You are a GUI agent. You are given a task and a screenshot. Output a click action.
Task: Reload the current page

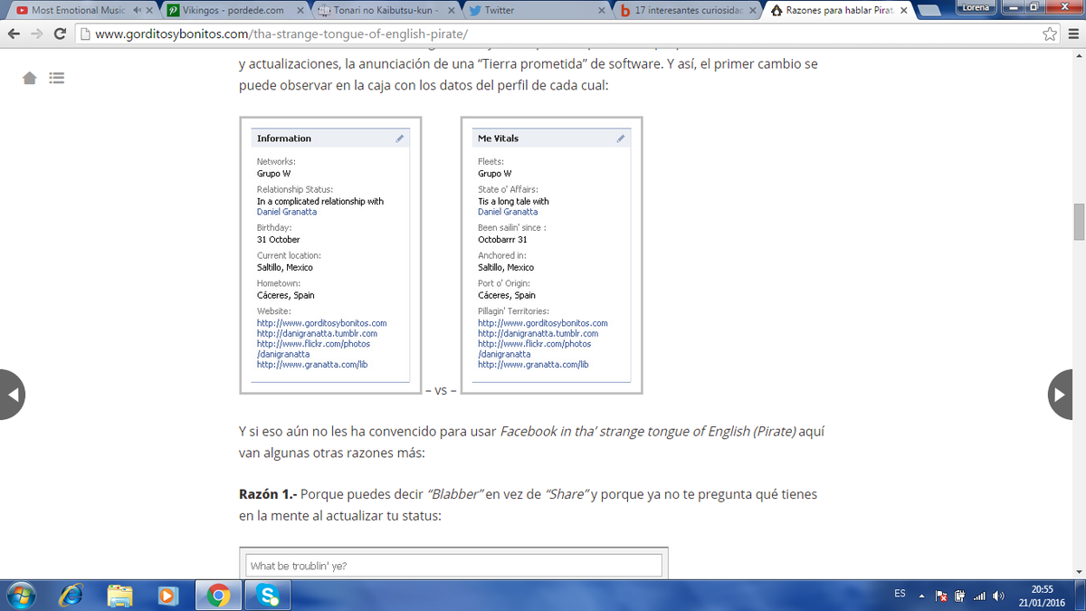60,33
